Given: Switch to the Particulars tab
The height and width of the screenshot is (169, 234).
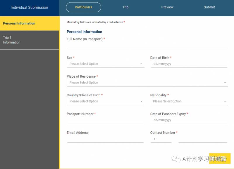Looking at the screenshot, I should pyautogui.click(x=83, y=7).
